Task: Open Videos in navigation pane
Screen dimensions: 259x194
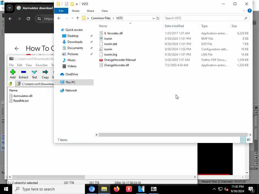Action: [72, 66]
